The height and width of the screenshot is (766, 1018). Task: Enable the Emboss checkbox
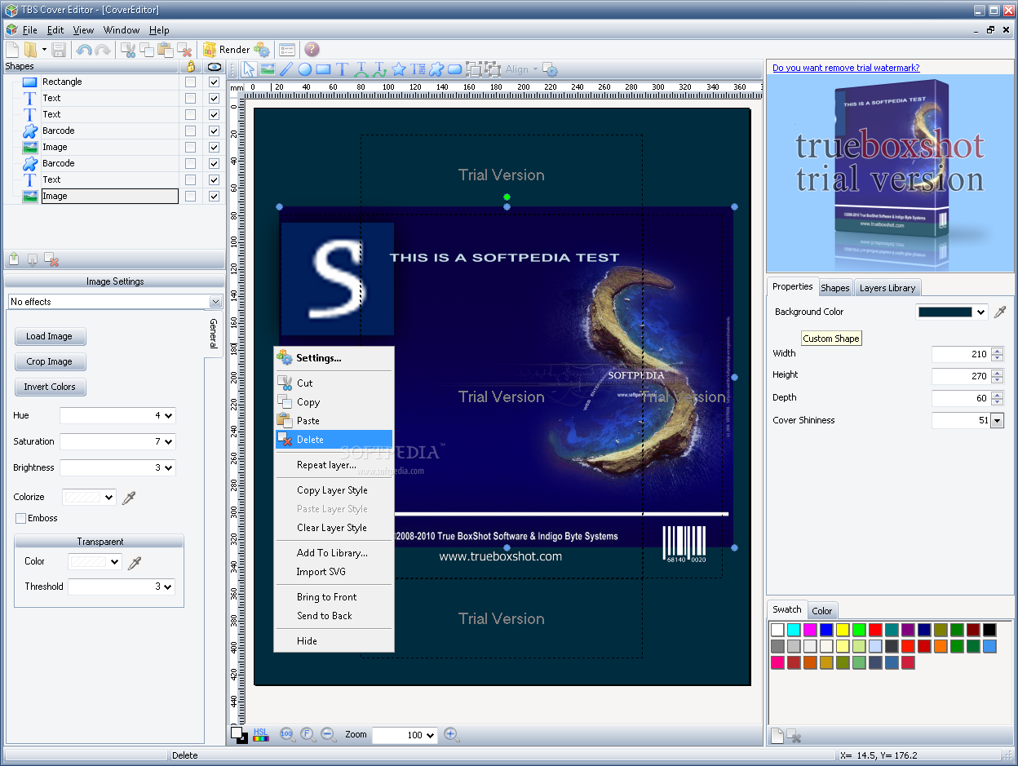[21, 518]
